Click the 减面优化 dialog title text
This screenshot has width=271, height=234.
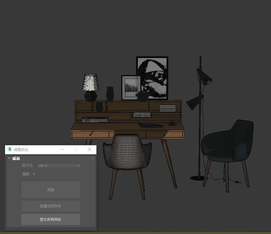click(x=21, y=149)
